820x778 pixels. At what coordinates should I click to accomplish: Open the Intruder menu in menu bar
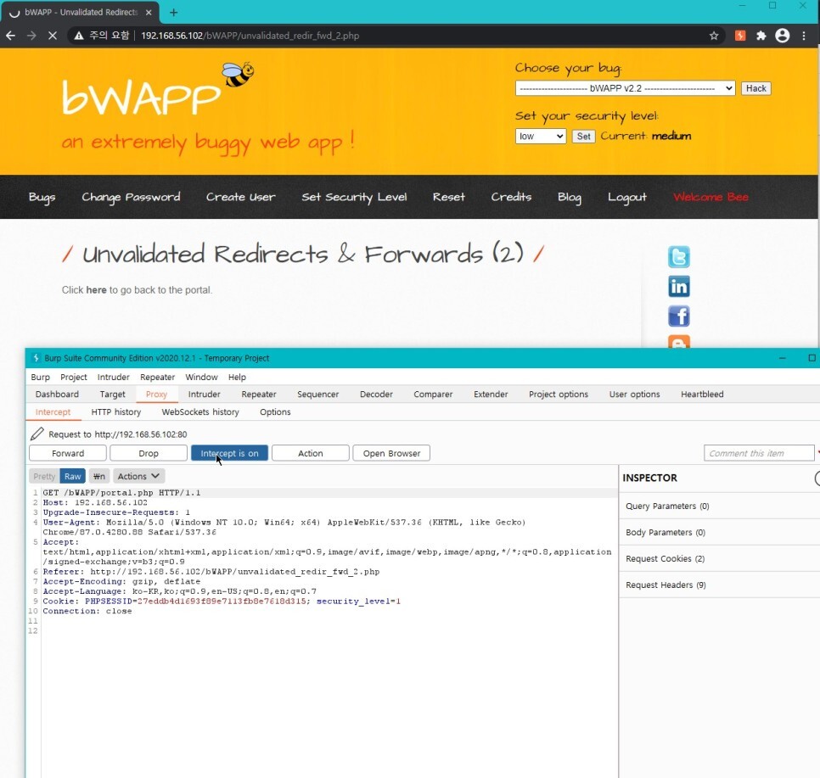pyautogui.click(x=114, y=377)
